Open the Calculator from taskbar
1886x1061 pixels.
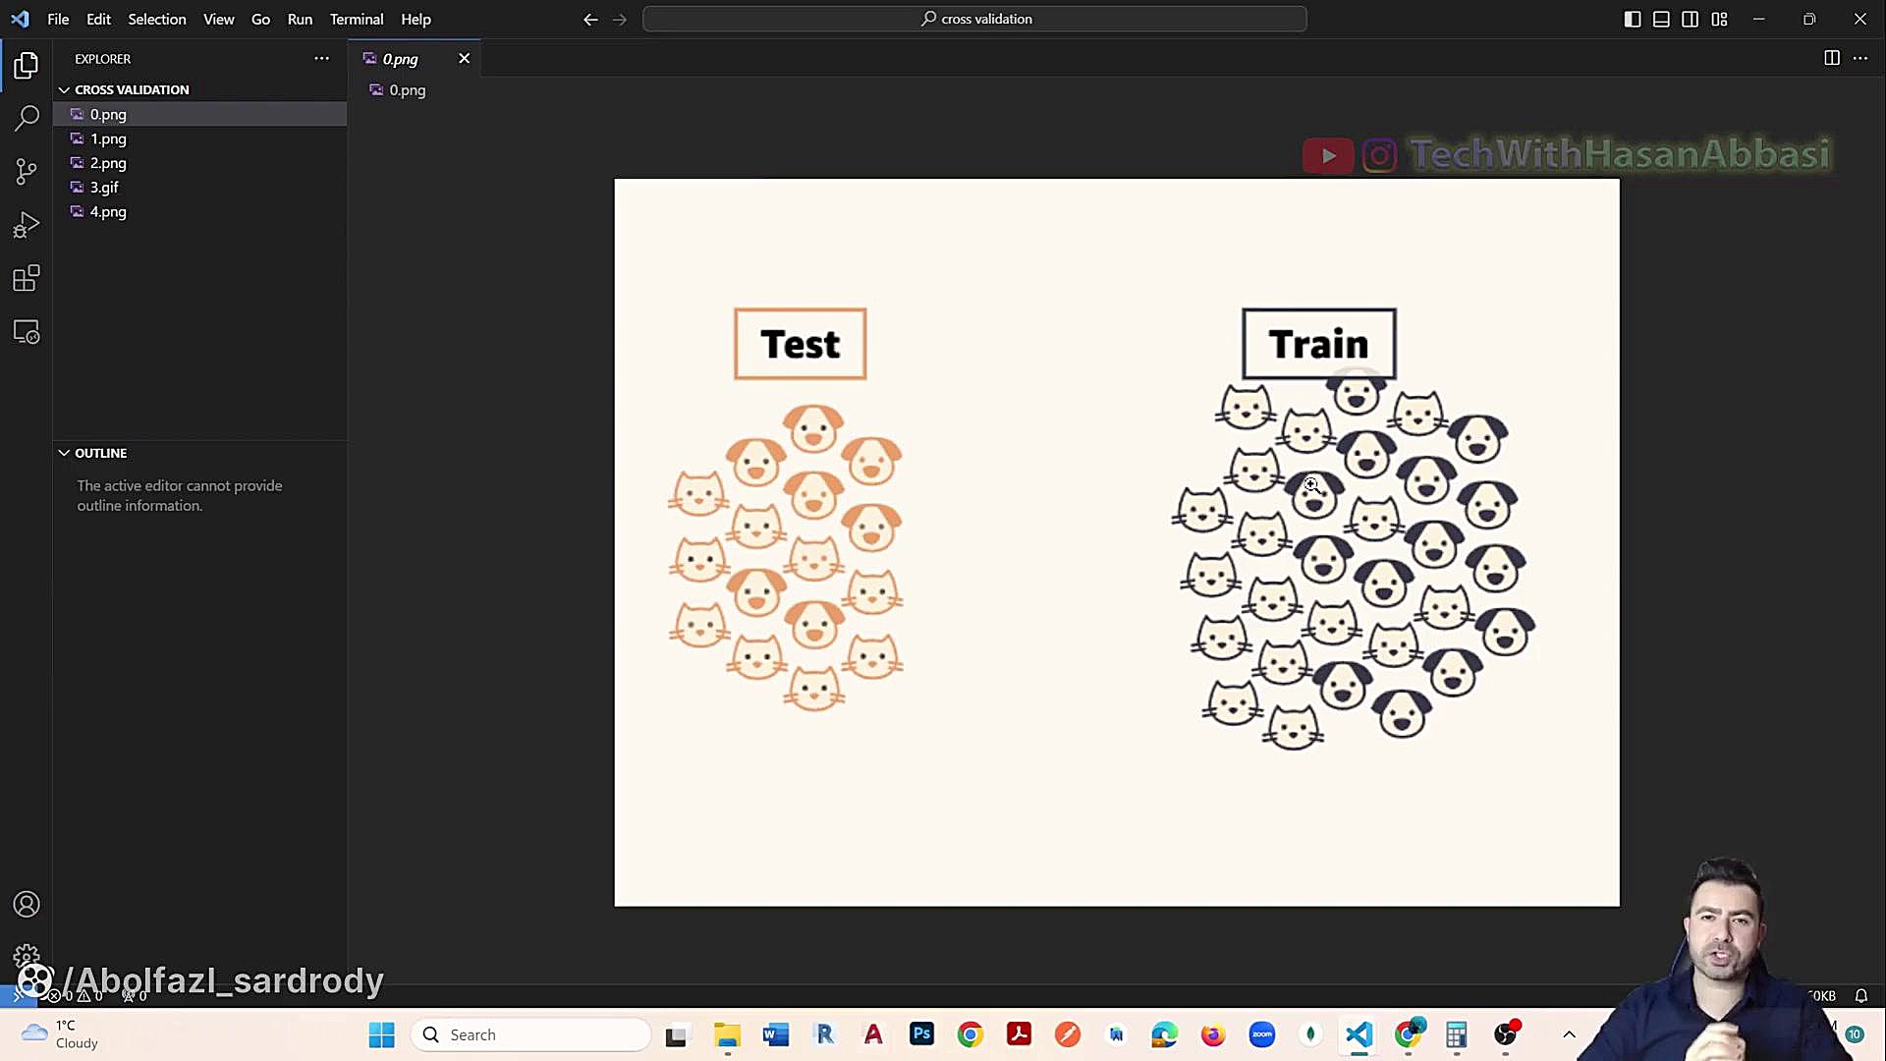pos(1456,1034)
